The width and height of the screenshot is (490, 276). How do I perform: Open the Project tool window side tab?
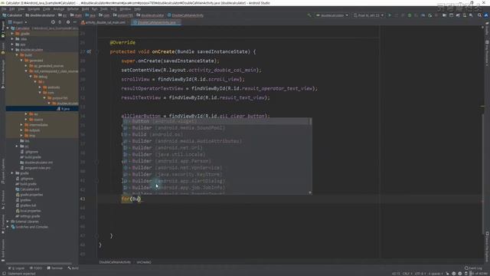coord(3,29)
